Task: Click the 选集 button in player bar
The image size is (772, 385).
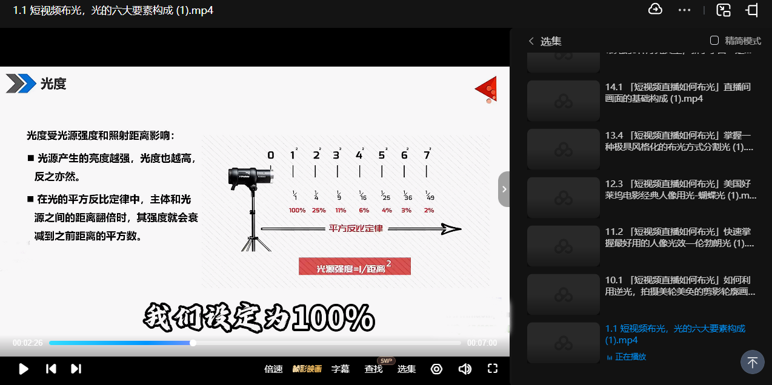Action: (407, 369)
